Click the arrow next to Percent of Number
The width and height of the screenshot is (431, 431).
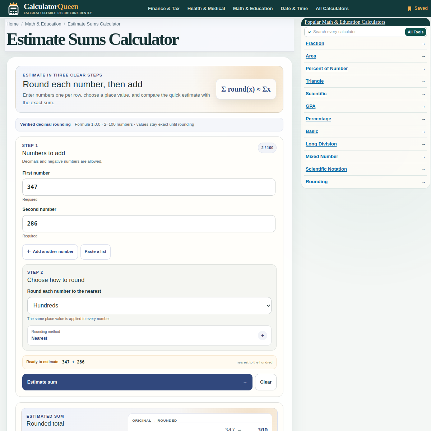[x=423, y=69]
